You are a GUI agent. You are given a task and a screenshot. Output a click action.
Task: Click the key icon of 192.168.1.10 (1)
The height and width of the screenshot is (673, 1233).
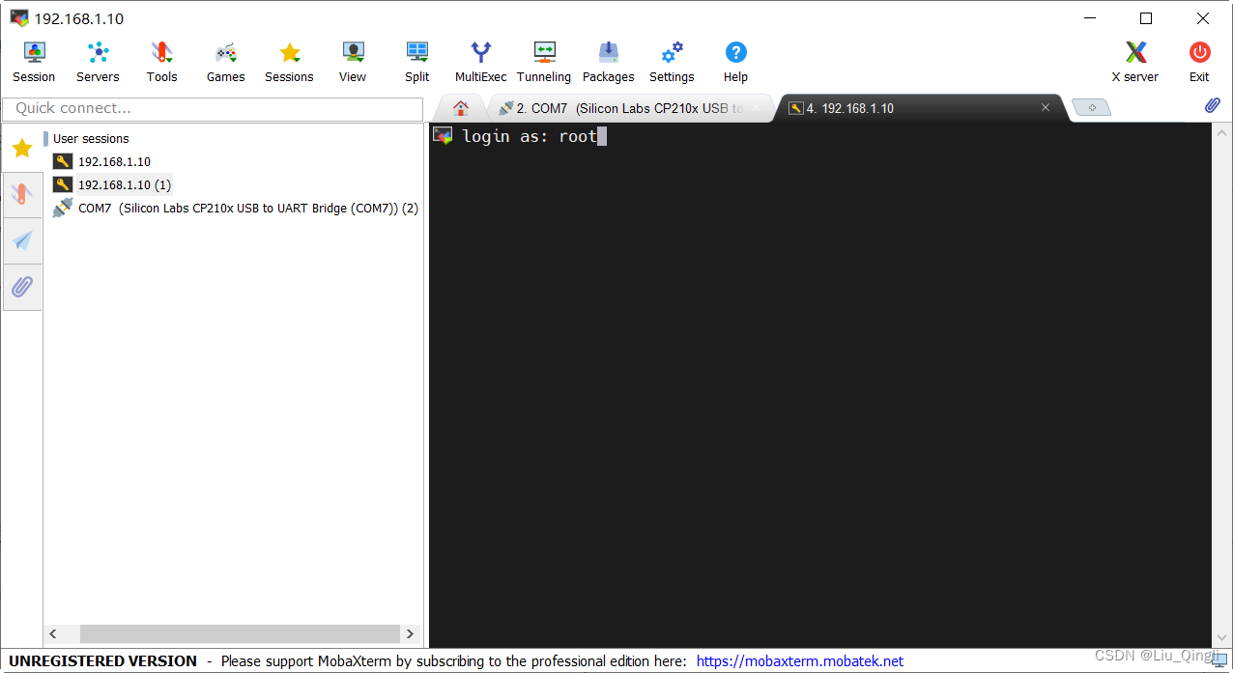click(63, 184)
